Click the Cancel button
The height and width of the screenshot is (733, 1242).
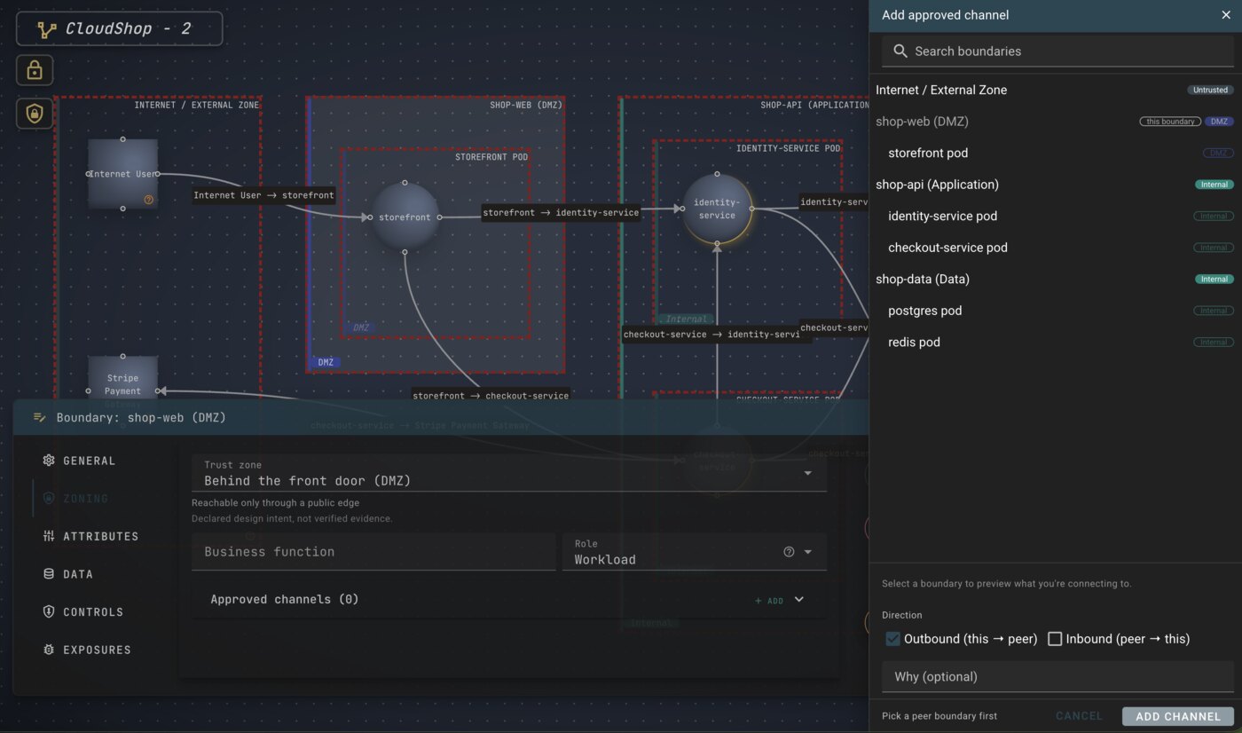point(1079,716)
